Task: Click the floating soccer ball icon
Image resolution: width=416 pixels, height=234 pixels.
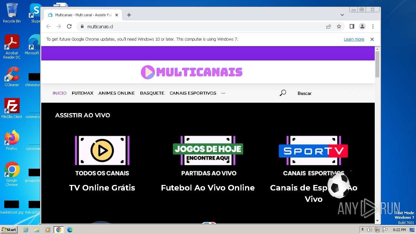Action: pyautogui.click(x=339, y=186)
